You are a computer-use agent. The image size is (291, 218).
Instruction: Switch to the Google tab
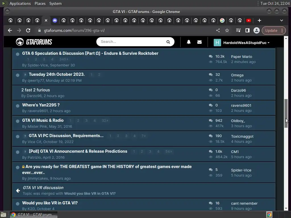[x=222, y=20]
